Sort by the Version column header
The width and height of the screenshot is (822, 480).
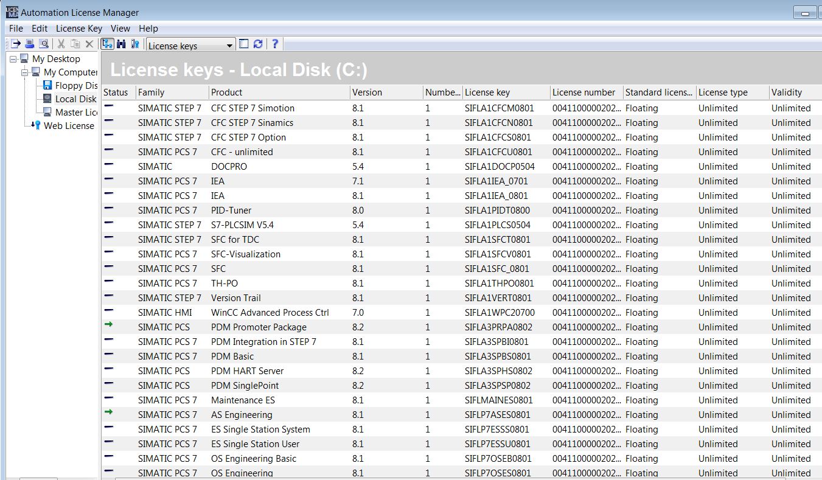[x=386, y=92]
